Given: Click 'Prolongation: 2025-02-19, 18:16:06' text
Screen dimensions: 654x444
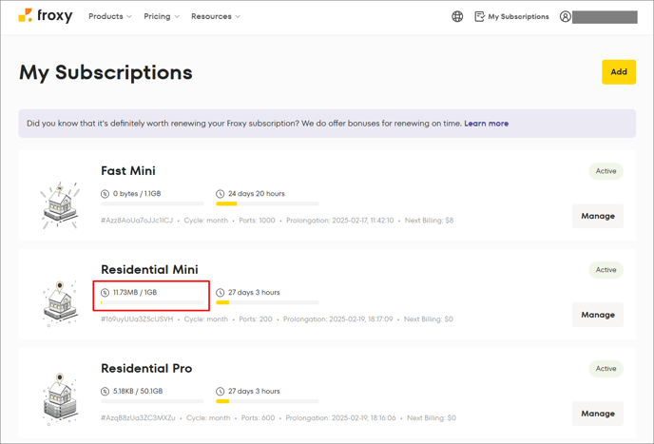Looking at the screenshot, I should pos(340,418).
